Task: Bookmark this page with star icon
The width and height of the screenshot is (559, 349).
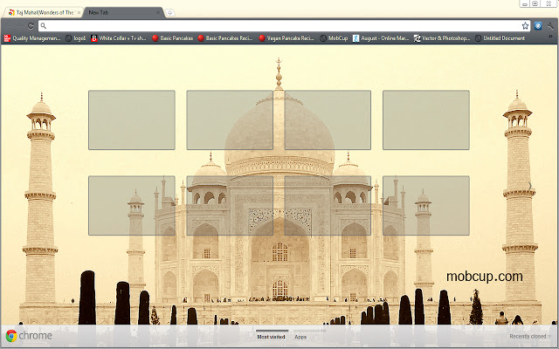Action: pos(525,25)
